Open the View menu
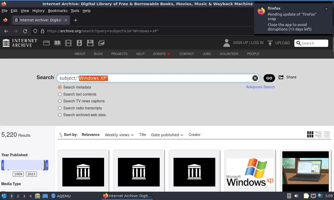The width and height of the screenshot is (334, 200). pos(25,11)
